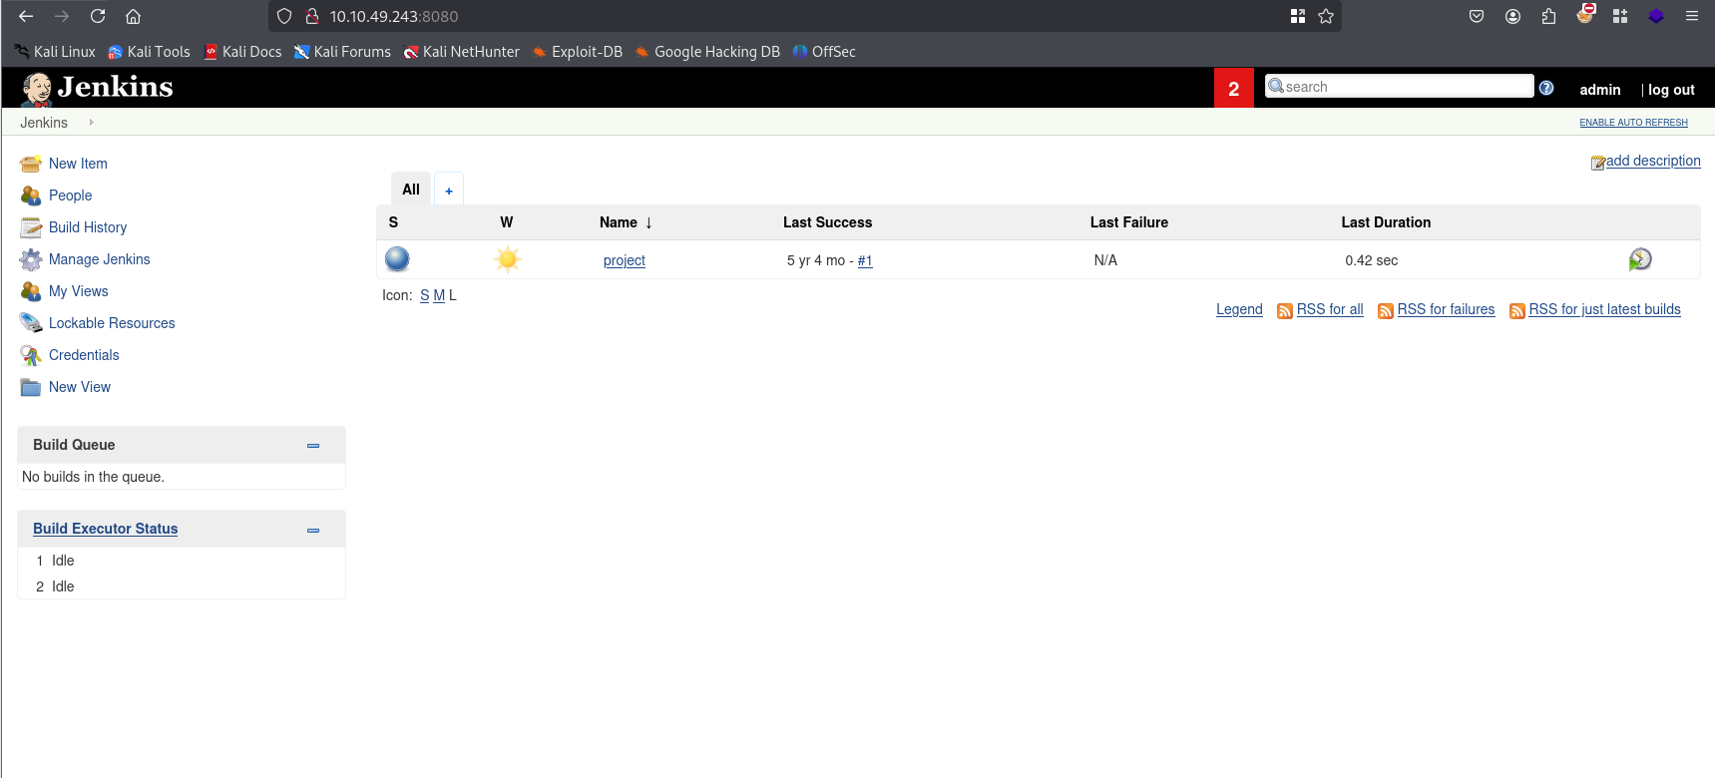
Task: Click the My Views icon
Action: pyautogui.click(x=31, y=291)
